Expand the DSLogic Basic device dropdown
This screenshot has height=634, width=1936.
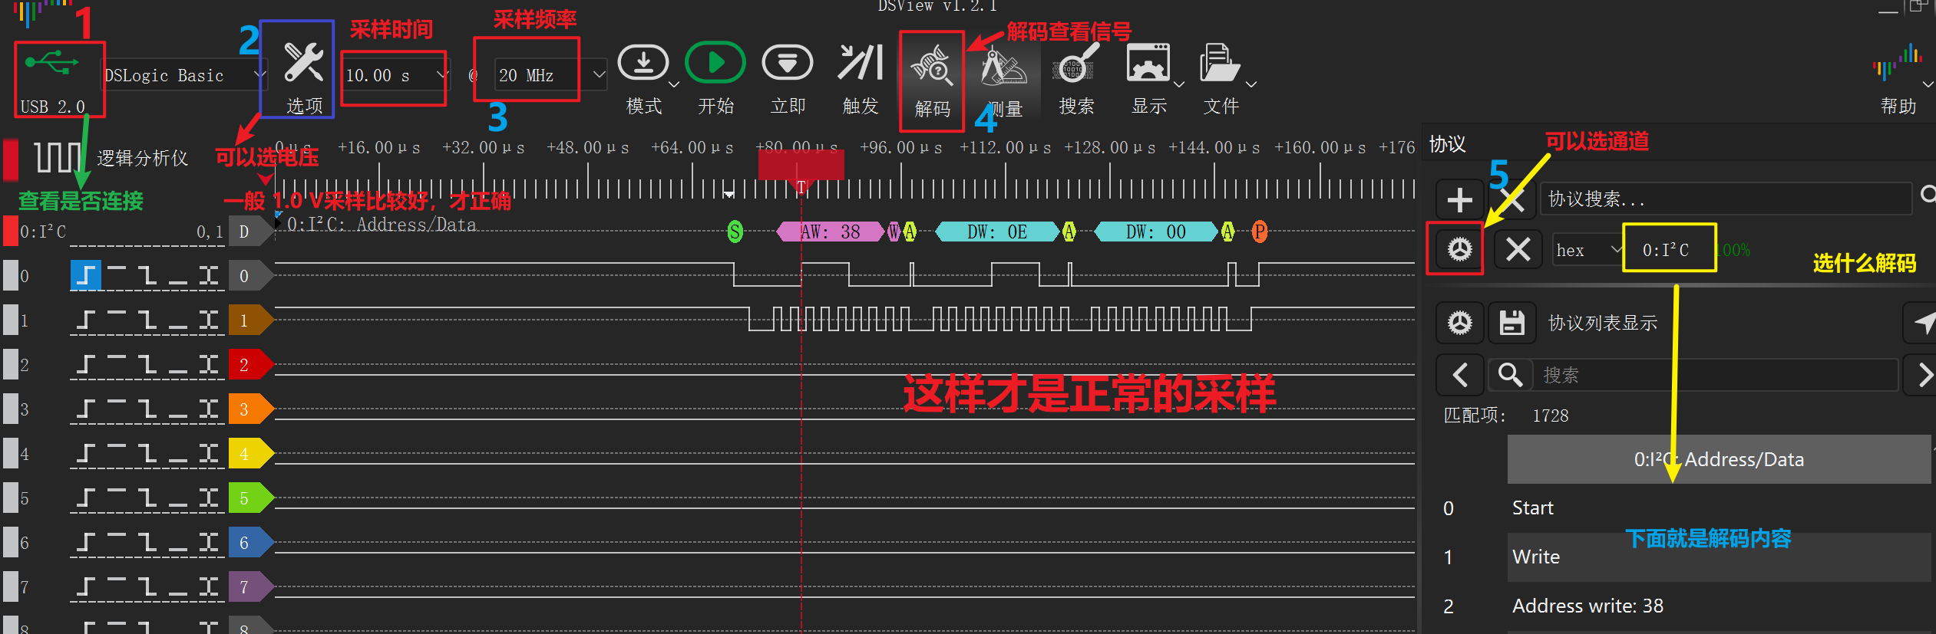(x=260, y=75)
